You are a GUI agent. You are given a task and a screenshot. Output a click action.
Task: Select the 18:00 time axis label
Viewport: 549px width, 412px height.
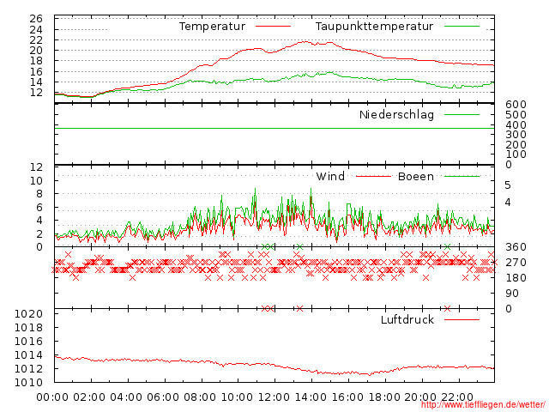[384, 397]
